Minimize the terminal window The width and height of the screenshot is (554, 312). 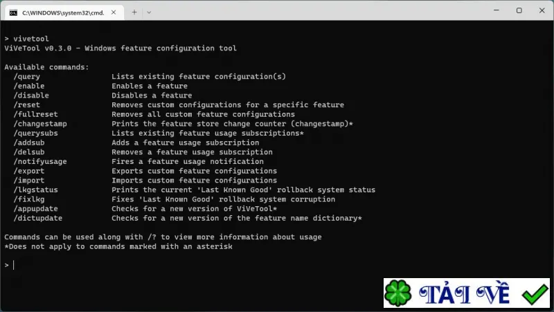(x=497, y=10)
